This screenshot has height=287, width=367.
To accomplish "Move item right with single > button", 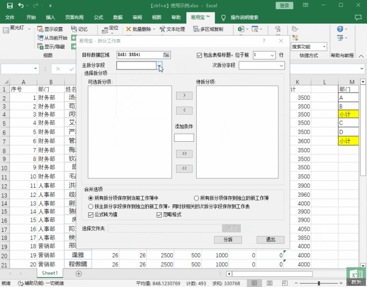I will pos(184,96).
